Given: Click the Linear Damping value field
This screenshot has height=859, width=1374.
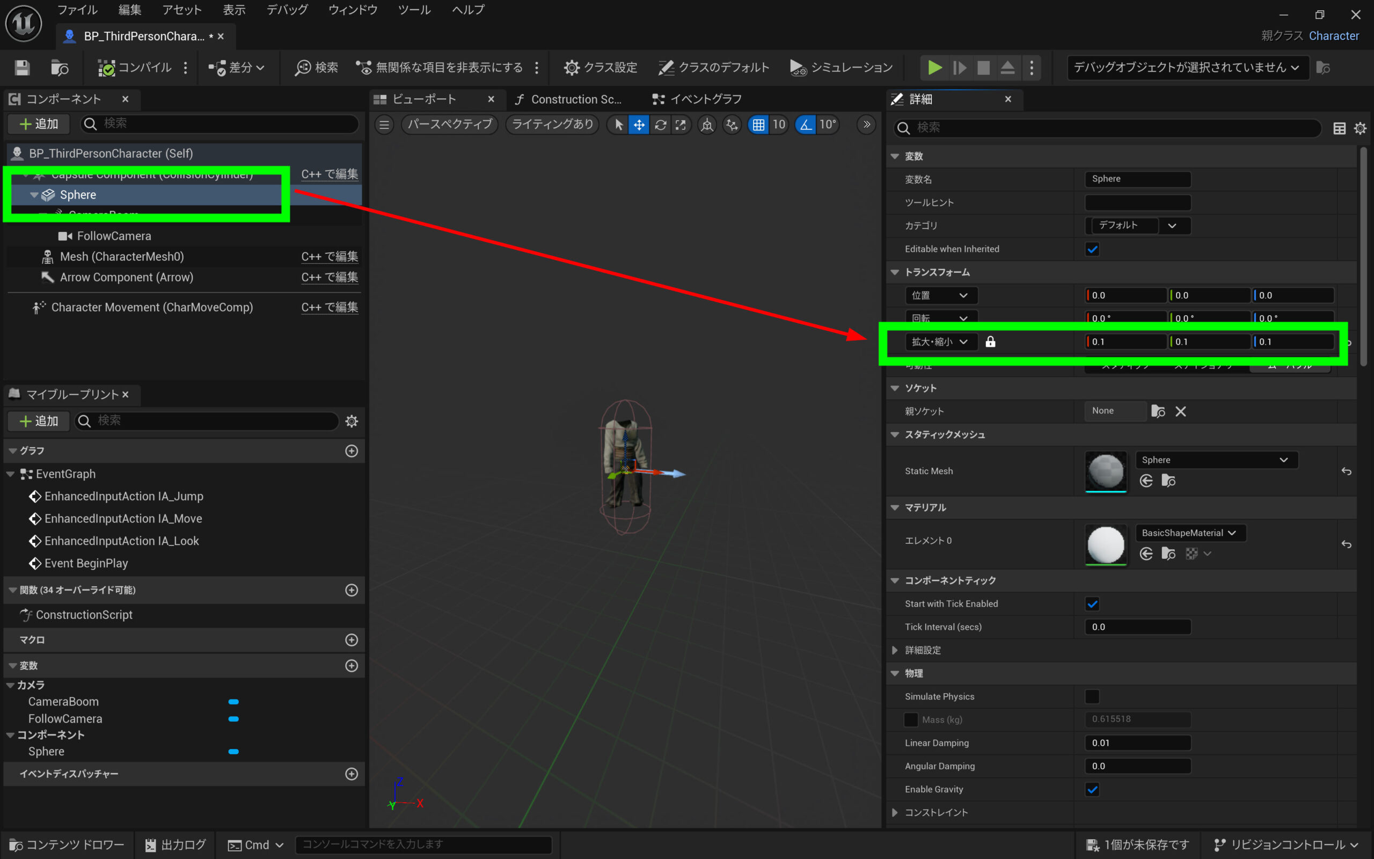Looking at the screenshot, I should [1137, 742].
